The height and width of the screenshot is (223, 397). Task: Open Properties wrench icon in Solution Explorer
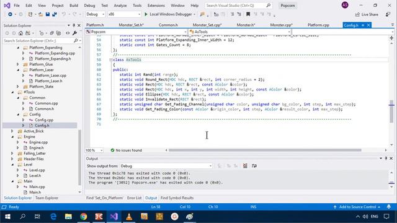pyautogui.click(x=74, y=33)
